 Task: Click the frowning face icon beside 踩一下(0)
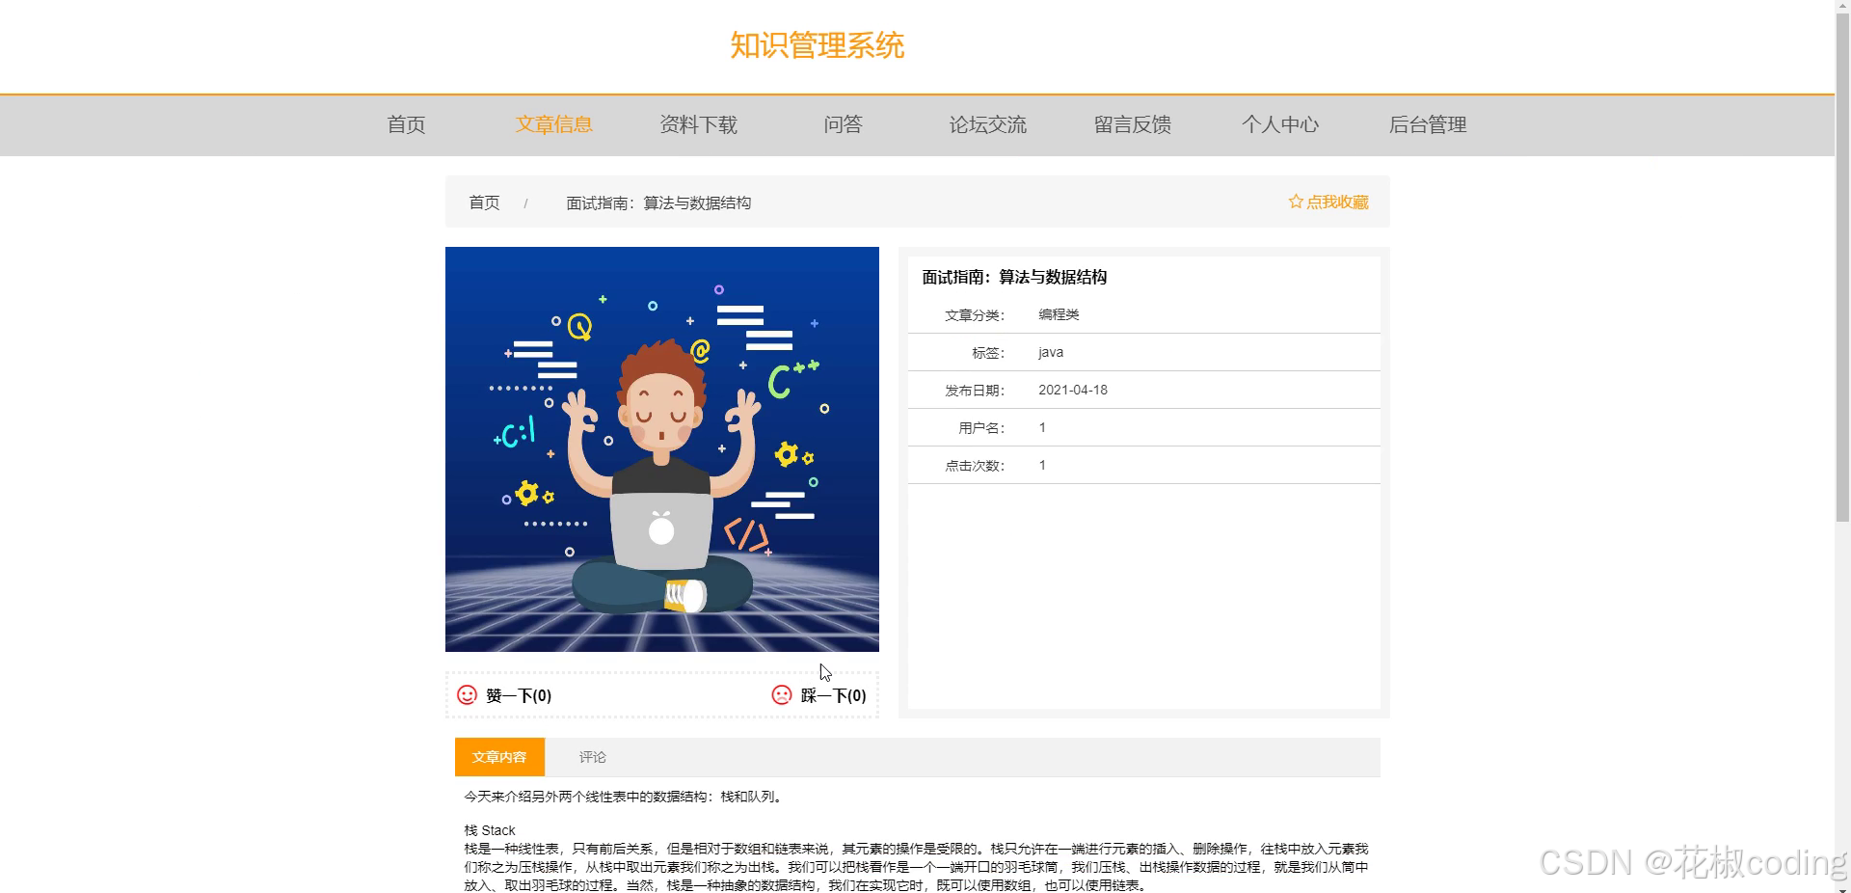click(x=781, y=694)
